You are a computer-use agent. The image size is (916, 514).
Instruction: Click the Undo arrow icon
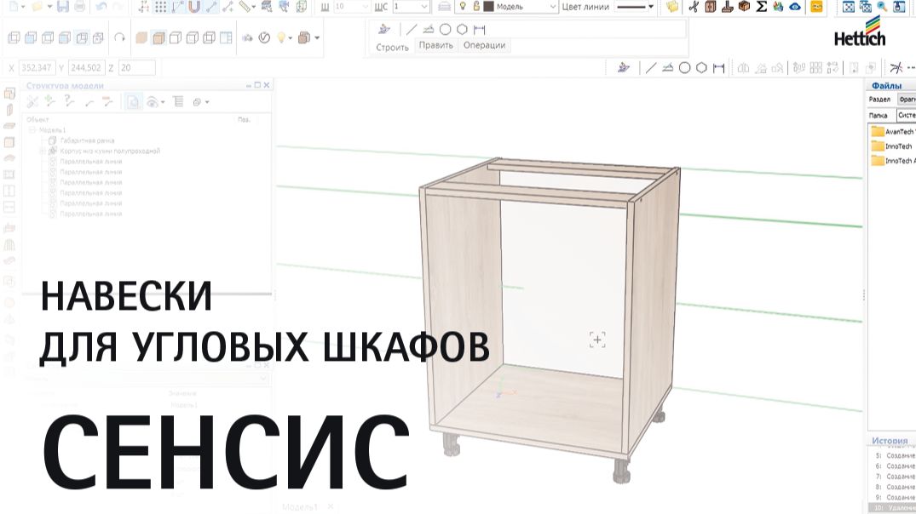click(x=101, y=7)
